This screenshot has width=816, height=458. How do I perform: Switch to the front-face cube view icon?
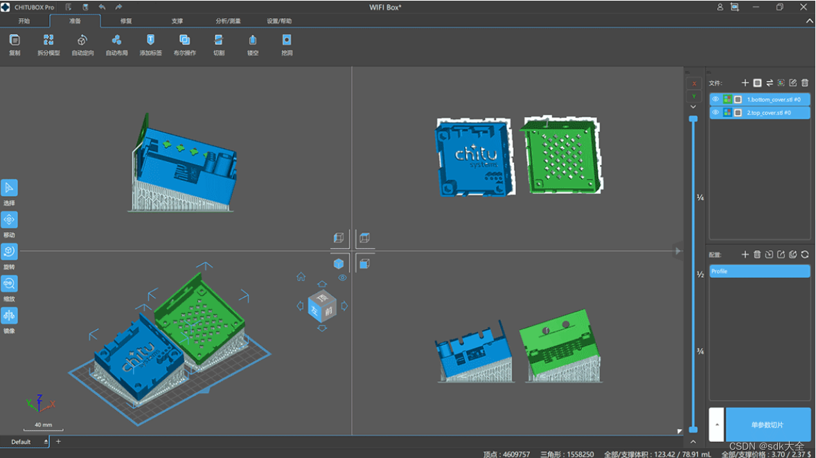[x=364, y=264]
